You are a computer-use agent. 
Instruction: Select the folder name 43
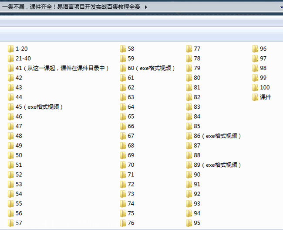19,87
